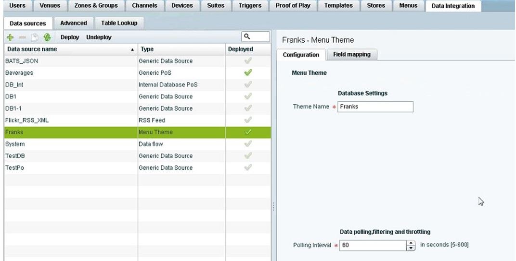Viewport: 516px width, 261px height.
Task: Click deployed checkmark for Flickr_RSS_XML
Action: coord(248,120)
